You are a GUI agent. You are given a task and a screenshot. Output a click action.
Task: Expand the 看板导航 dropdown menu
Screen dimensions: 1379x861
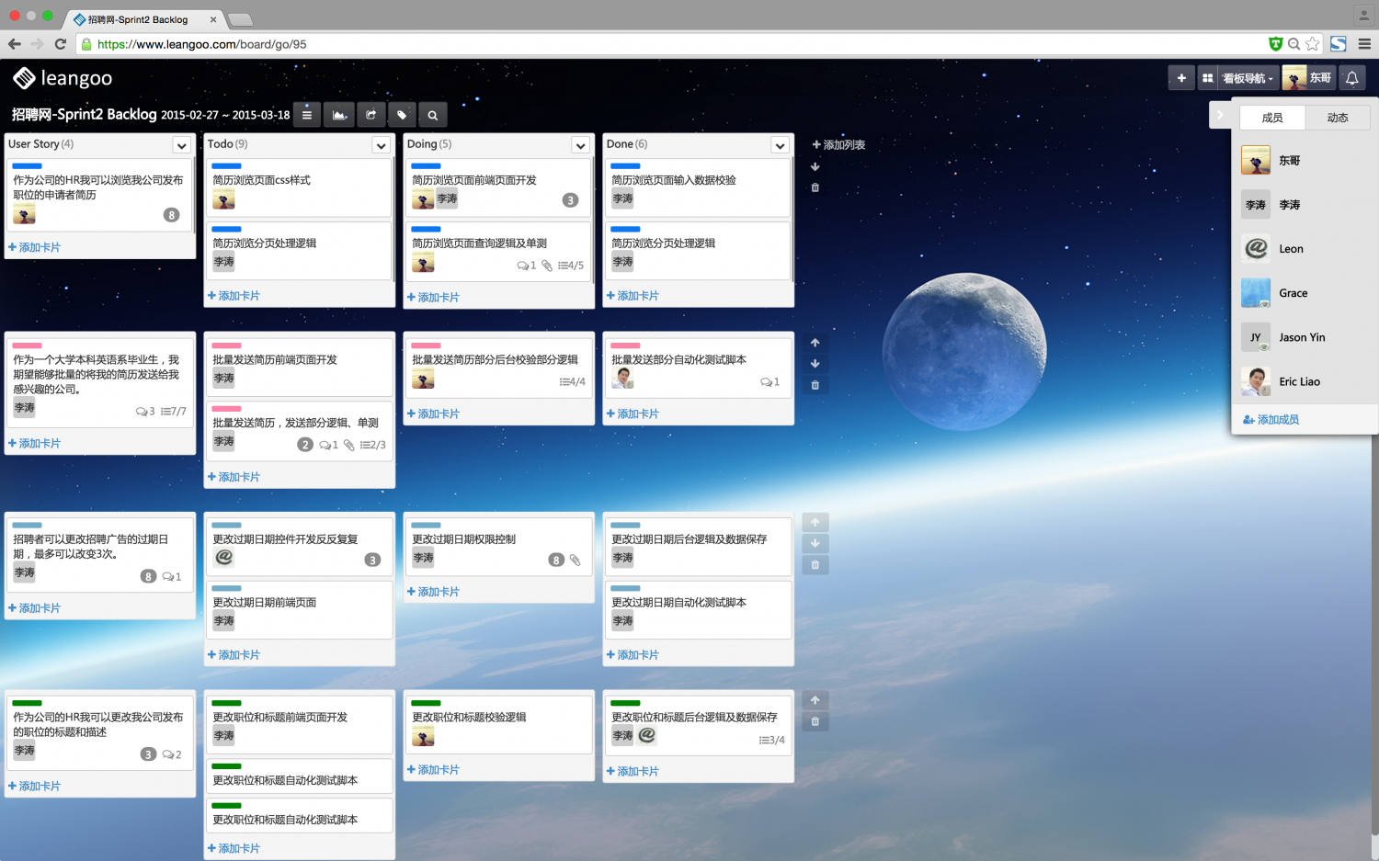click(x=1246, y=78)
